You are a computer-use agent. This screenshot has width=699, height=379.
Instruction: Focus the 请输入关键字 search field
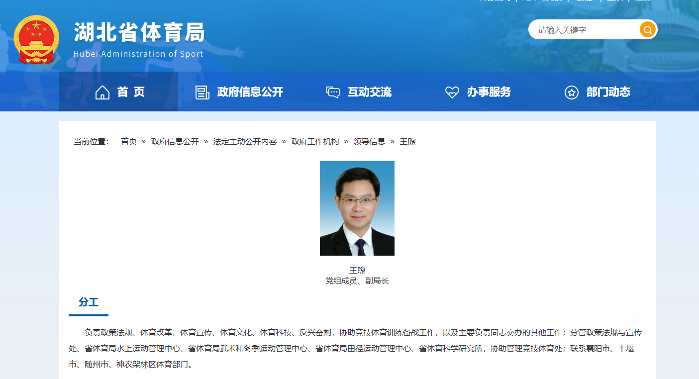585,30
